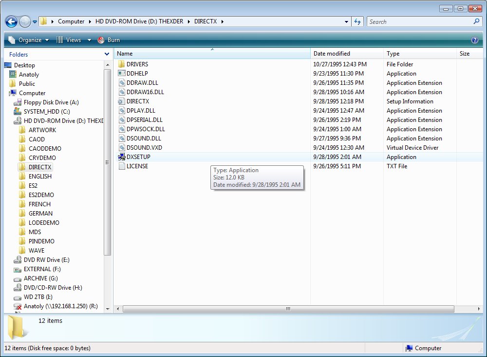
Task: Select the DPWSOCK.DLL file icon
Action: tap(121, 129)
